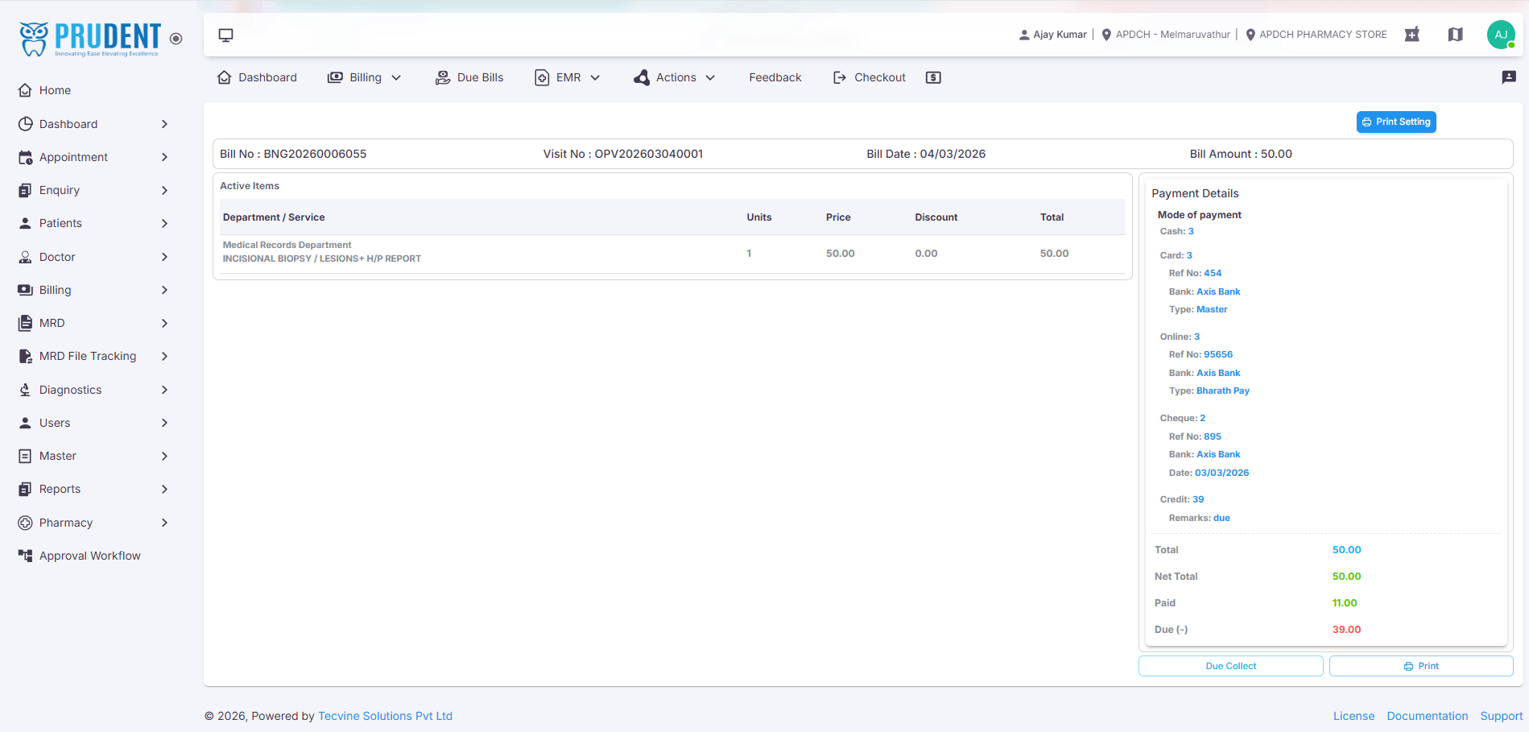Click the Due Collect button
Screen dimensions: 1529x732
[x=1230, y=666]
